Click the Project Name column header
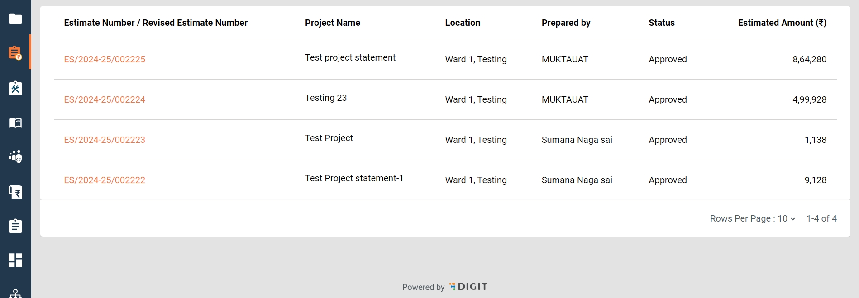The width and height of the screenshot is (859, 298). (333, 23)
